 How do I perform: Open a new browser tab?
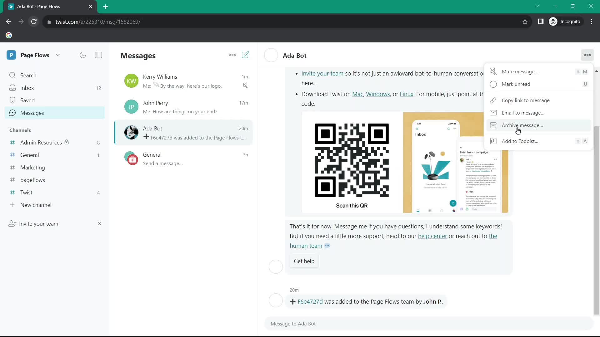pos(105,7)
